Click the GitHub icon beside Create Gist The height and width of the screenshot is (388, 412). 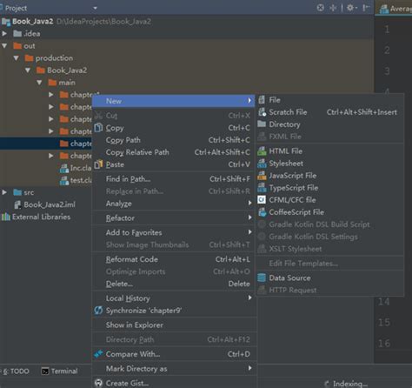98,383
